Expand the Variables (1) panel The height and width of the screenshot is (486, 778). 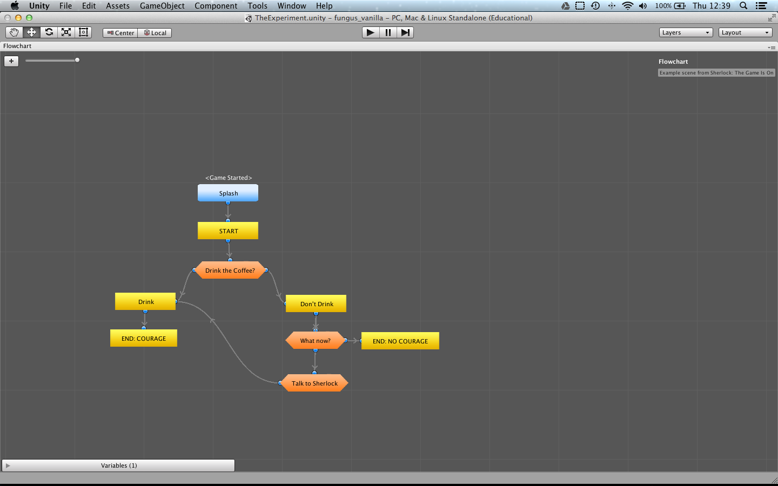pos(118,465)
